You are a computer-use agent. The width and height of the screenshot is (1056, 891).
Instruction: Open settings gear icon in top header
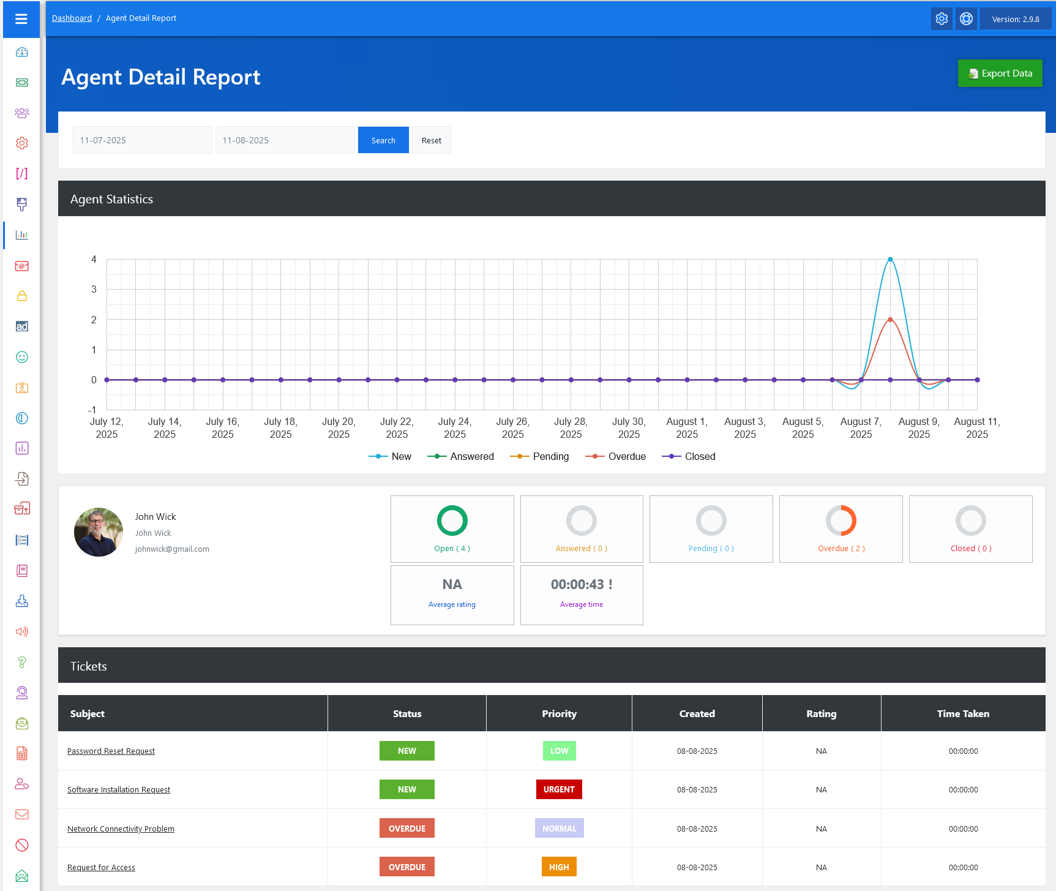click(x=942, y=19)
